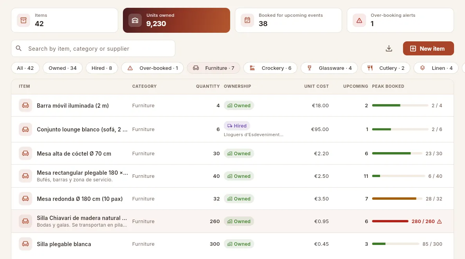The width and height of the screenshot is (465, 259).
Task: Click the furniture icon for Mesa rectangular plegable
Action: click(25, 176)
